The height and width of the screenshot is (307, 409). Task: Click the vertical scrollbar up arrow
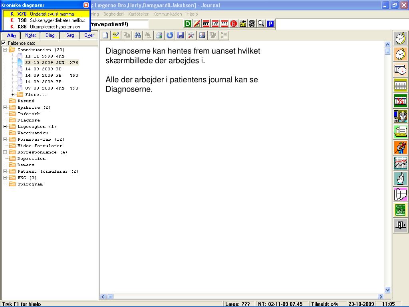tap(387, 44)
